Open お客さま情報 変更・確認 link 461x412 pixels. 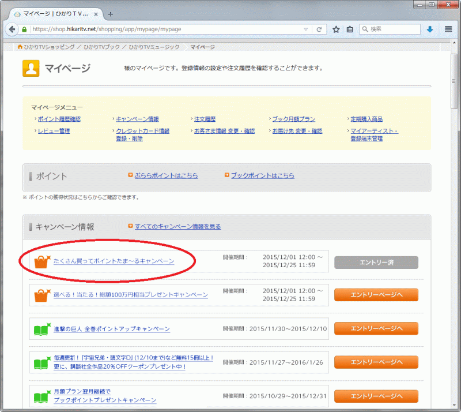coord(224,132)
